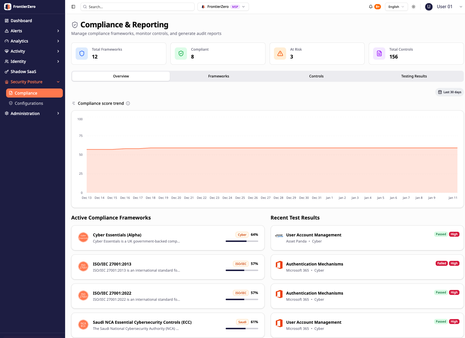Click the At Risk warning triangle icon
This screenshot has height=338, width=465.
pyautogui.click(x=280, y=54)
